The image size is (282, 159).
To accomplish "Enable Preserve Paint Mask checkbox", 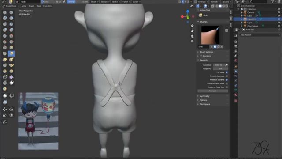I will coord(226,83).
